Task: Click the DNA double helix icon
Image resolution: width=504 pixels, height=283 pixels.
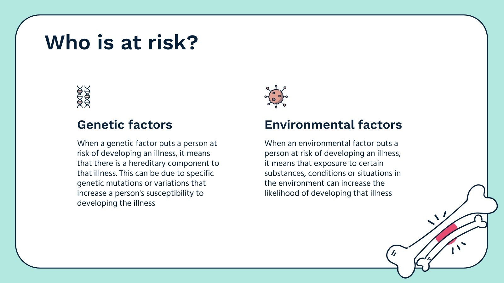Action: point(83,97)
